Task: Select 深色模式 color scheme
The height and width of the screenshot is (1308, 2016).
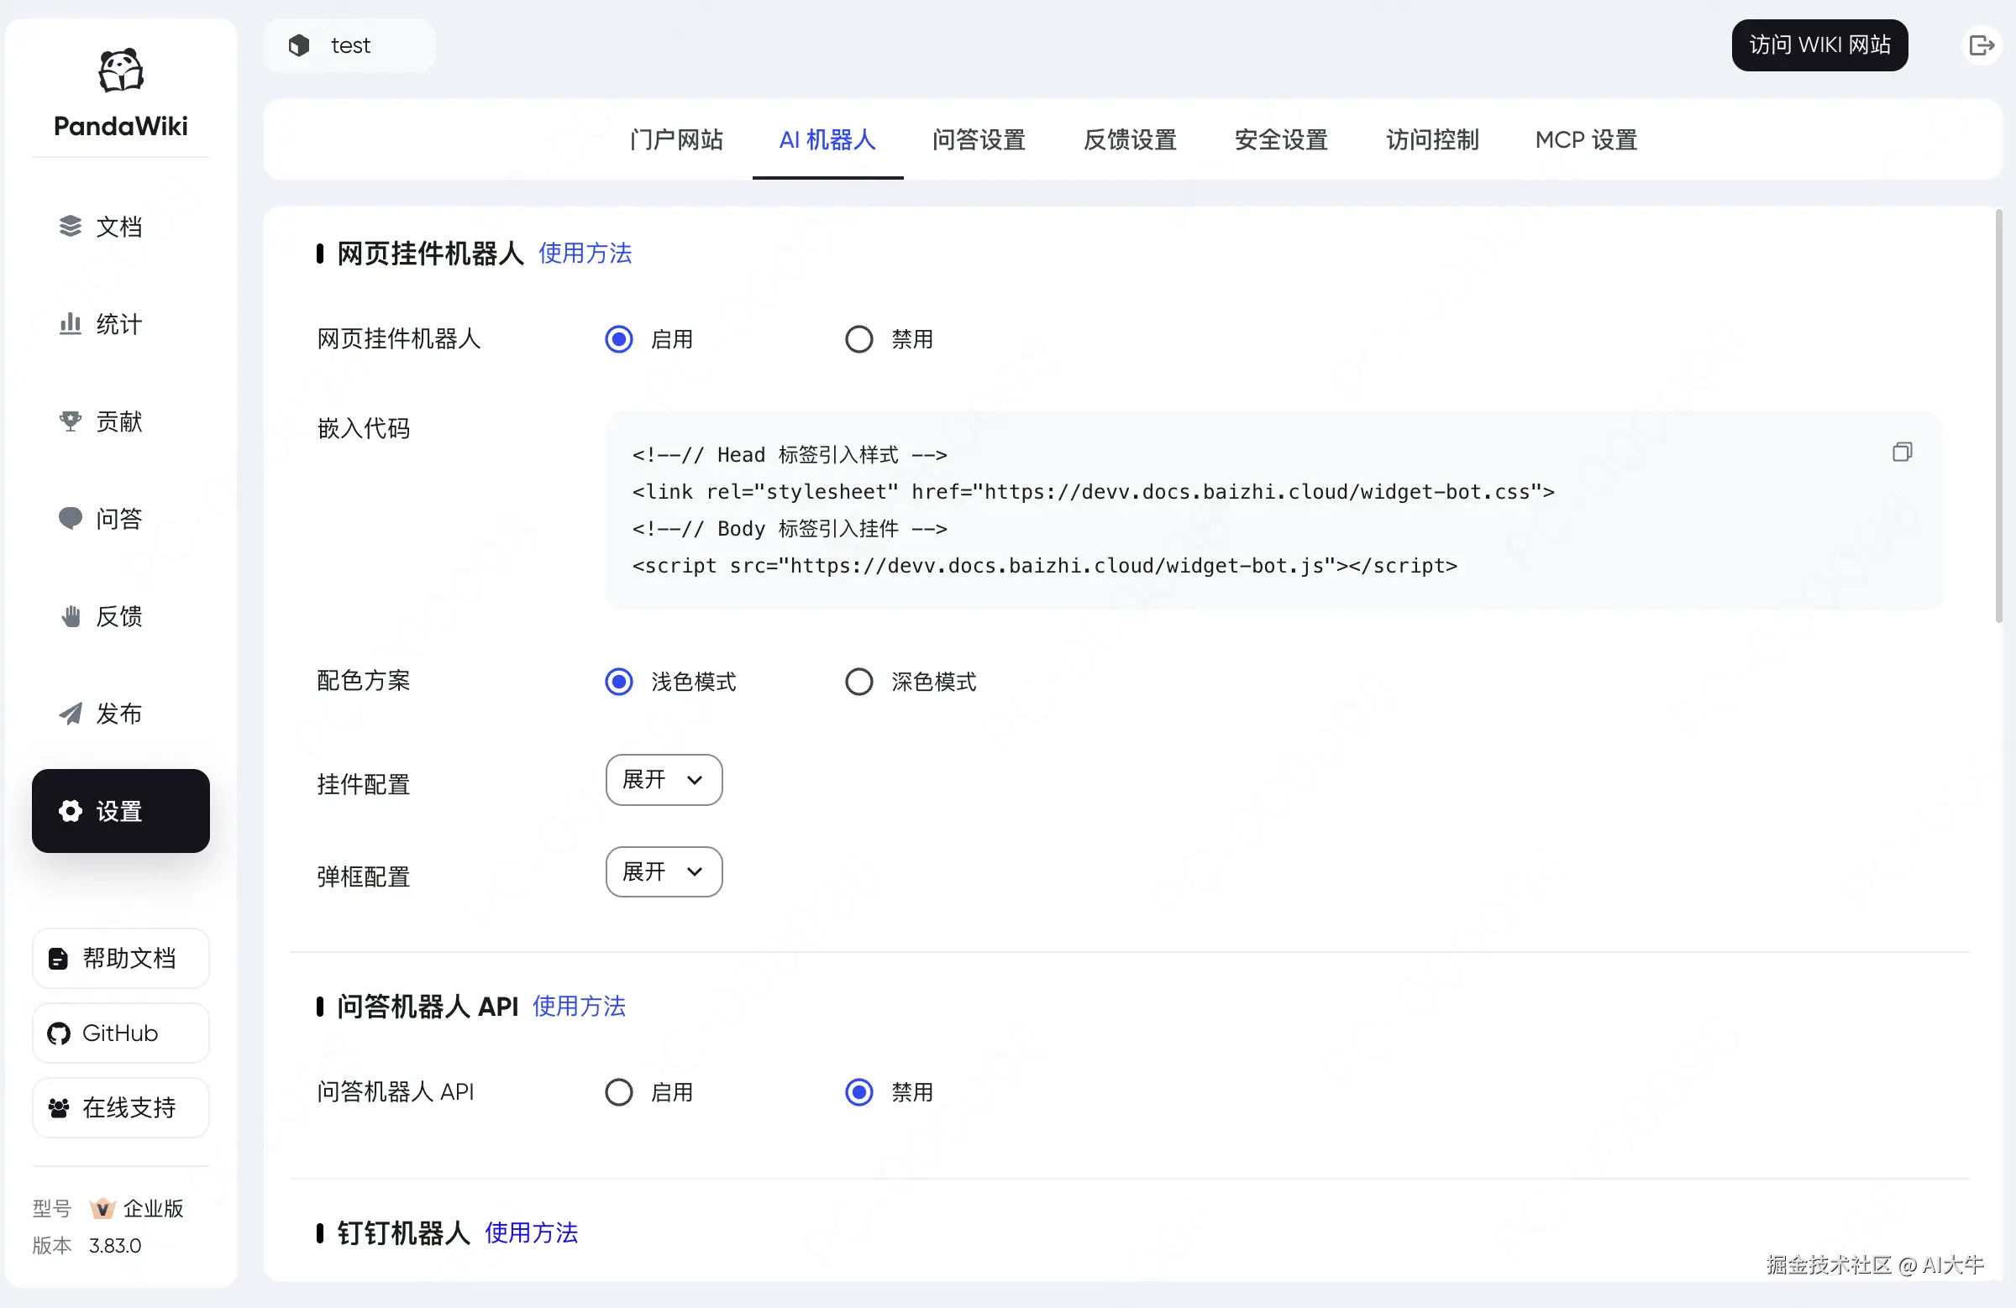Action: coord(859,682)
